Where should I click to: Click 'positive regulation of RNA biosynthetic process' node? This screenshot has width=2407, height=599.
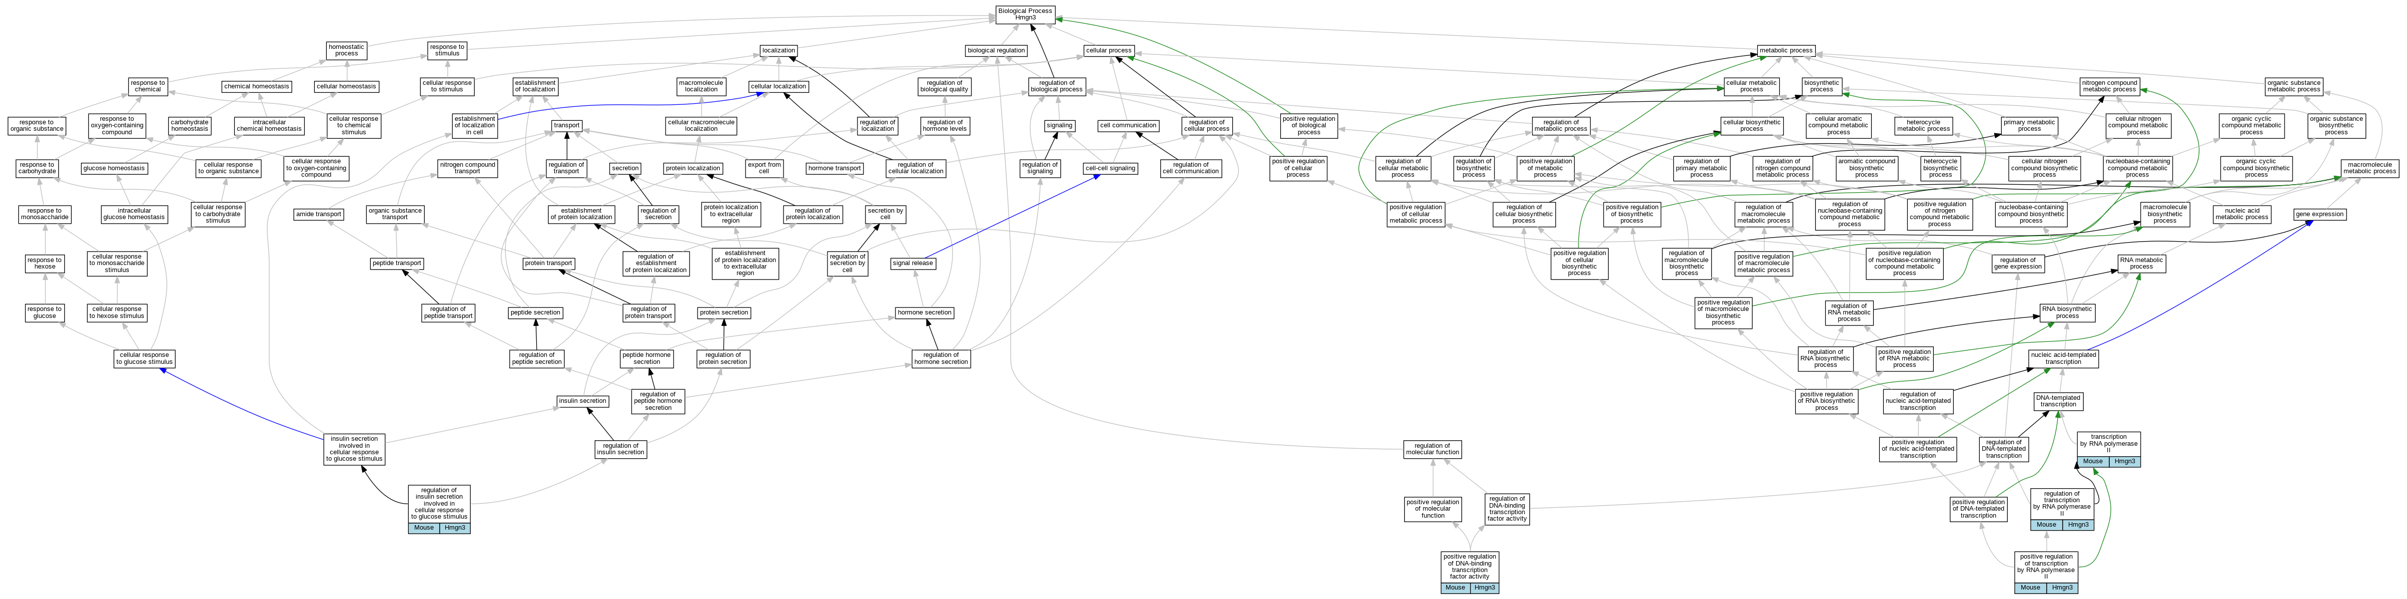(x=1827, y=401)
